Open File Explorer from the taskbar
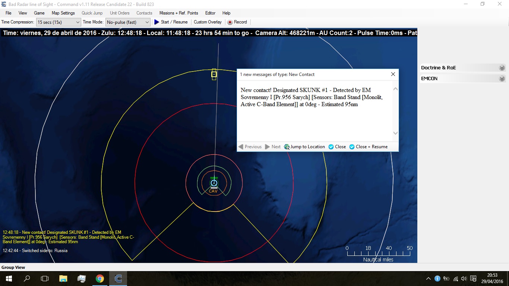 (63, 279)
